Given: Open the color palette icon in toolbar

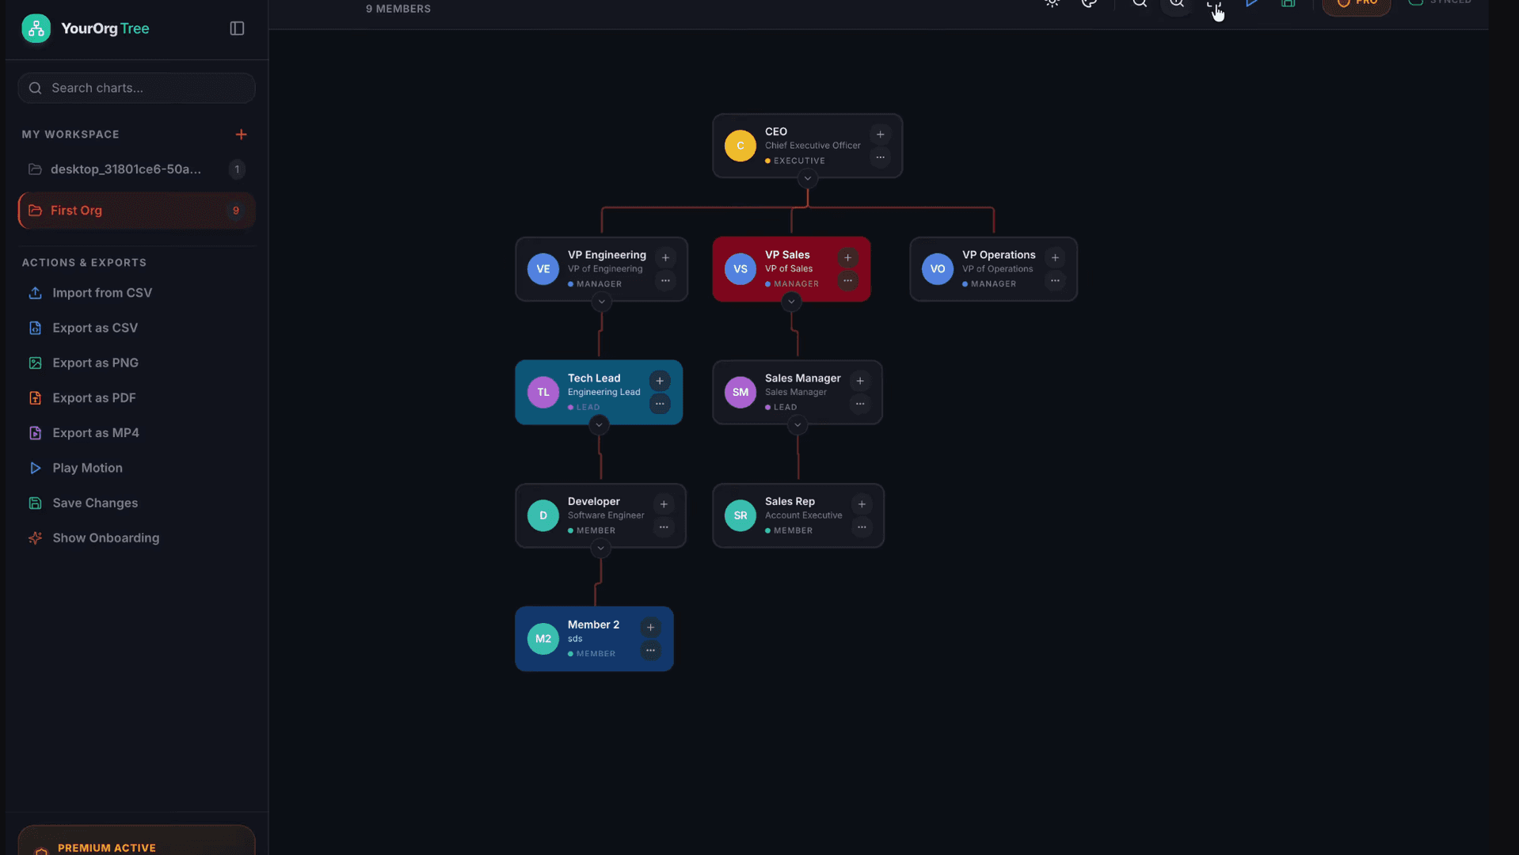Looking at the screenshot, I should pos(1089,3).
